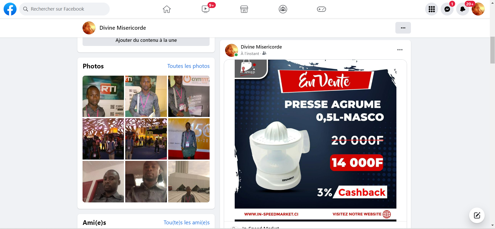Screen dimensions: 495x229
Task: Click the page vertical scrollbar thumb
Action: click(492, 50)
